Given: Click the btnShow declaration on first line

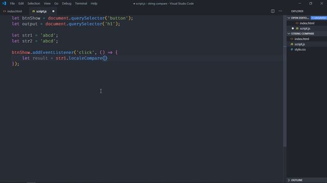Looking at the screenshot, I should click(31, 18).
